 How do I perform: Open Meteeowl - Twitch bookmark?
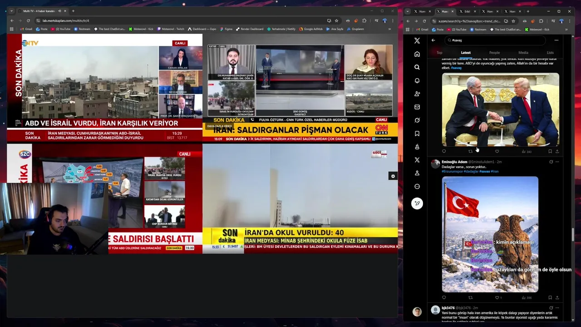pyautogui.click(x=171, y=29)
